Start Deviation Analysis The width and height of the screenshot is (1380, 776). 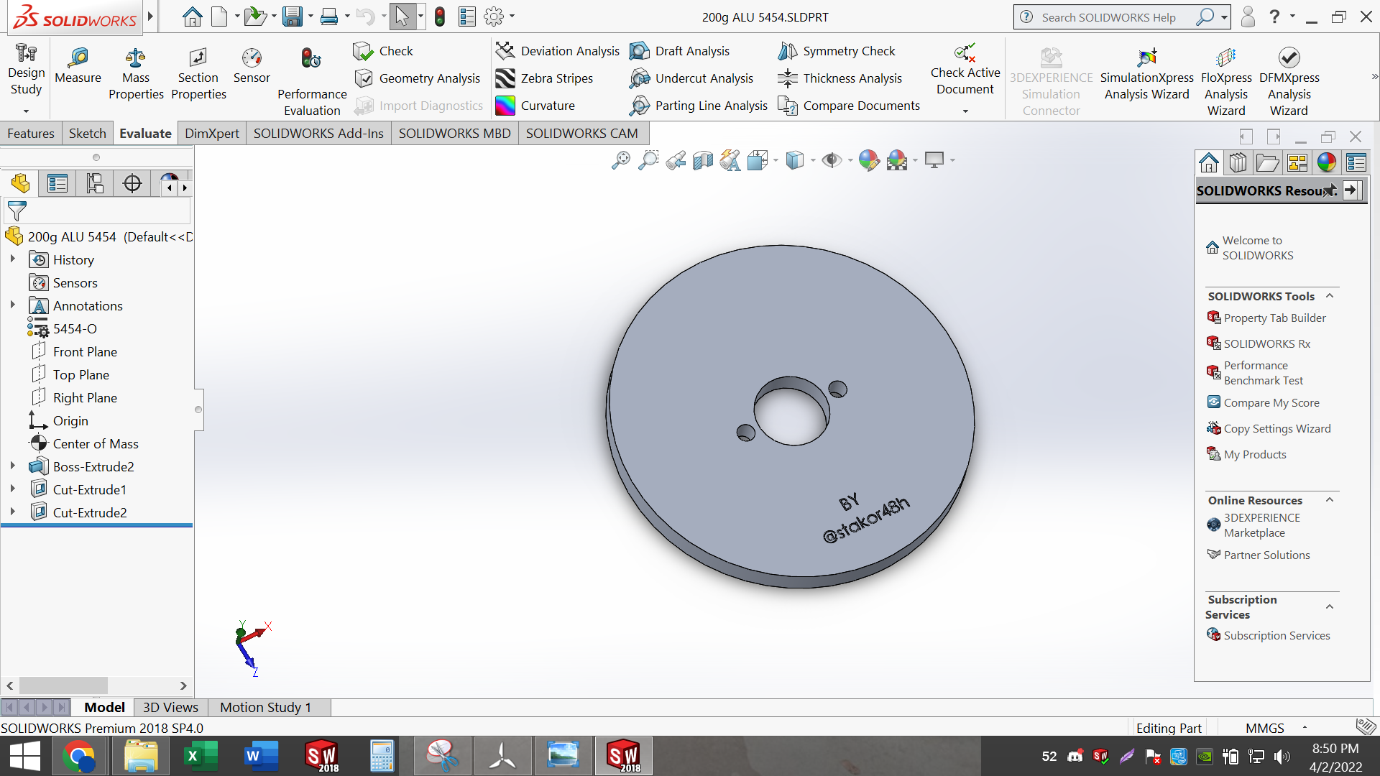coord(558,51)
